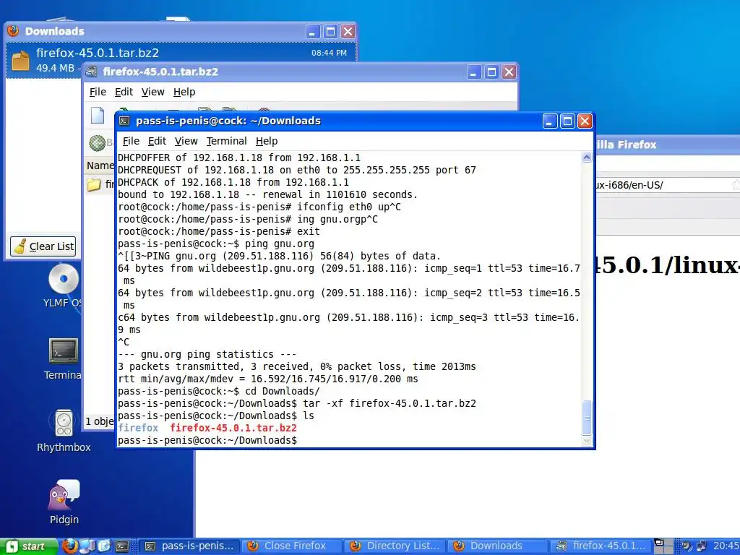740x555 pixels.
Task: Open the terminal Edit menu
Action: tap(157, 141)
